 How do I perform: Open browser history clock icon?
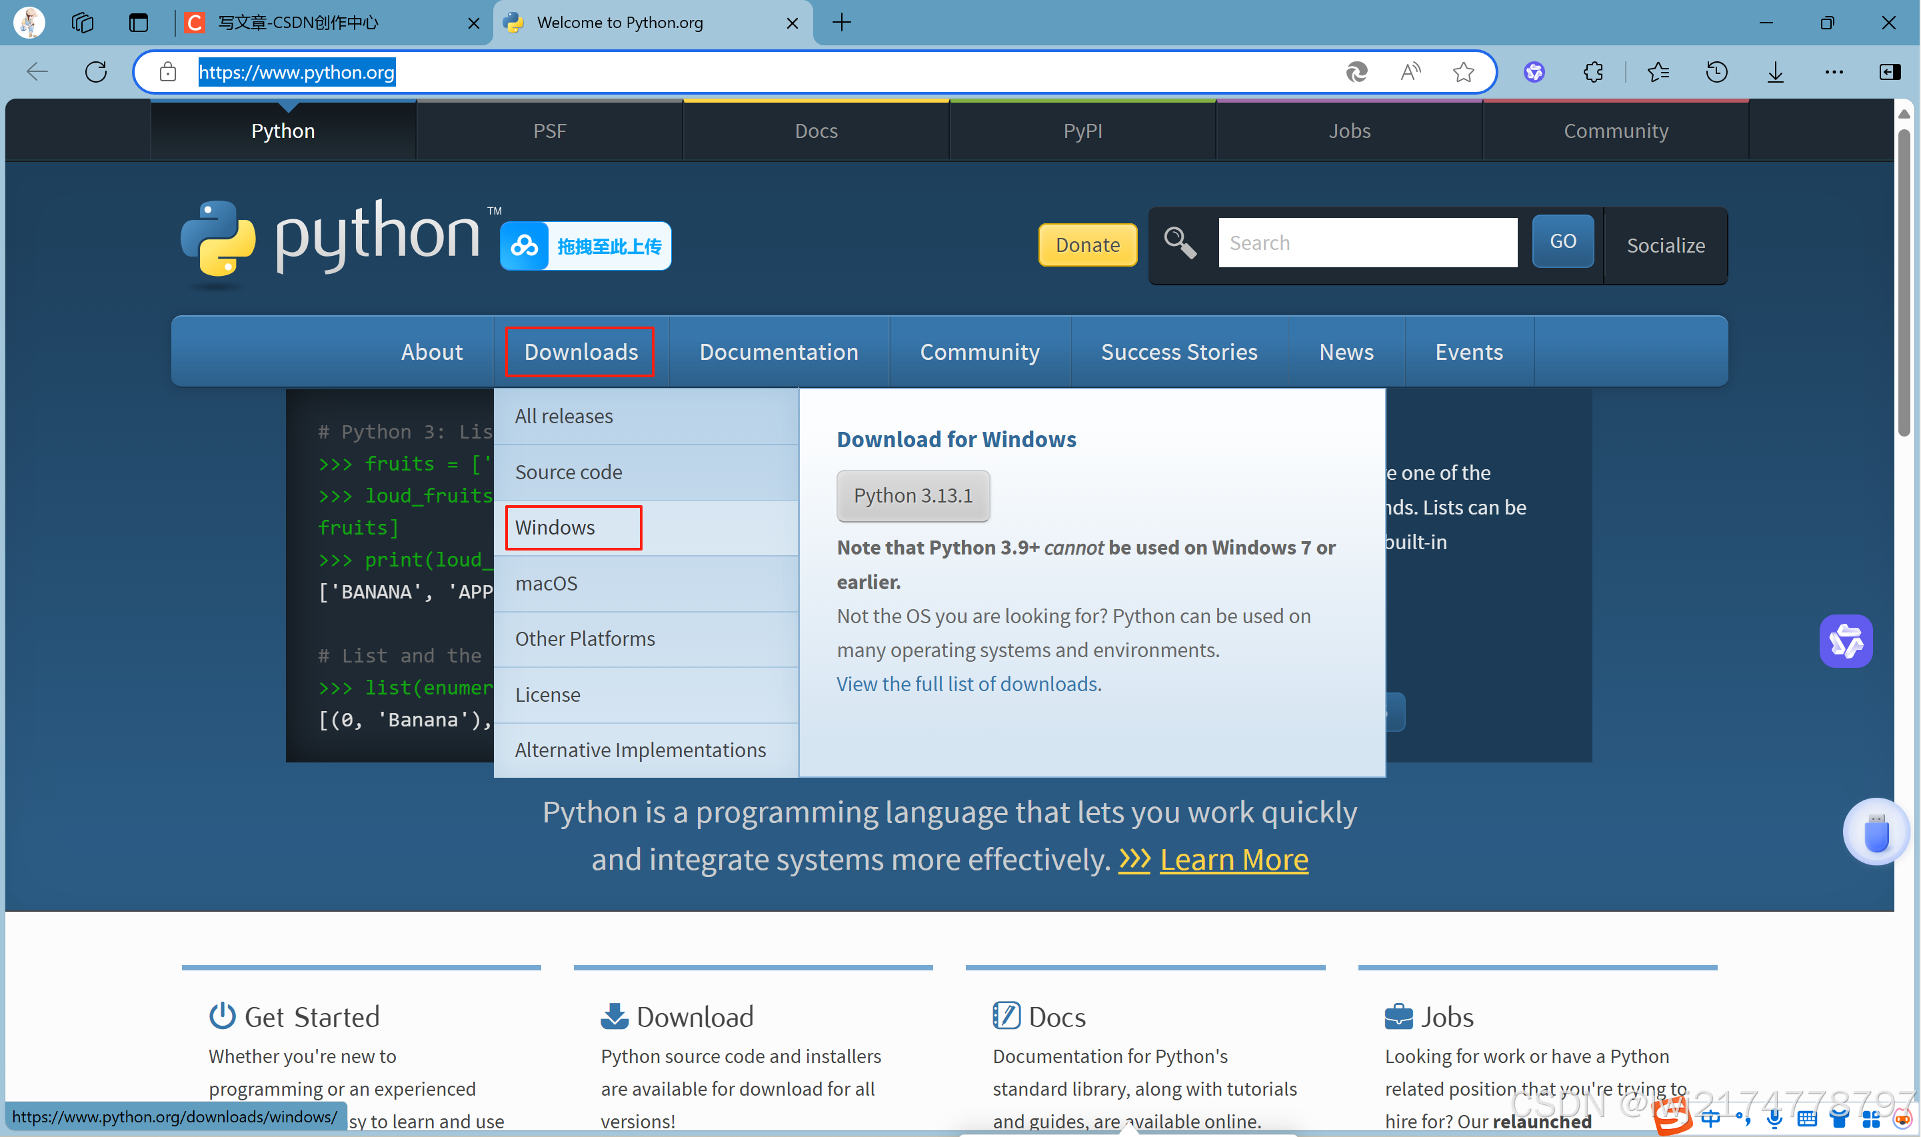coord(1716,72)
